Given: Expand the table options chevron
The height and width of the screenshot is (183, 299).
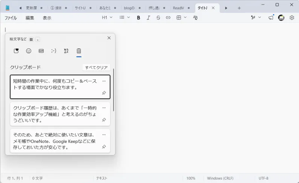Looking at the screenshot, I should pos(185,18).
